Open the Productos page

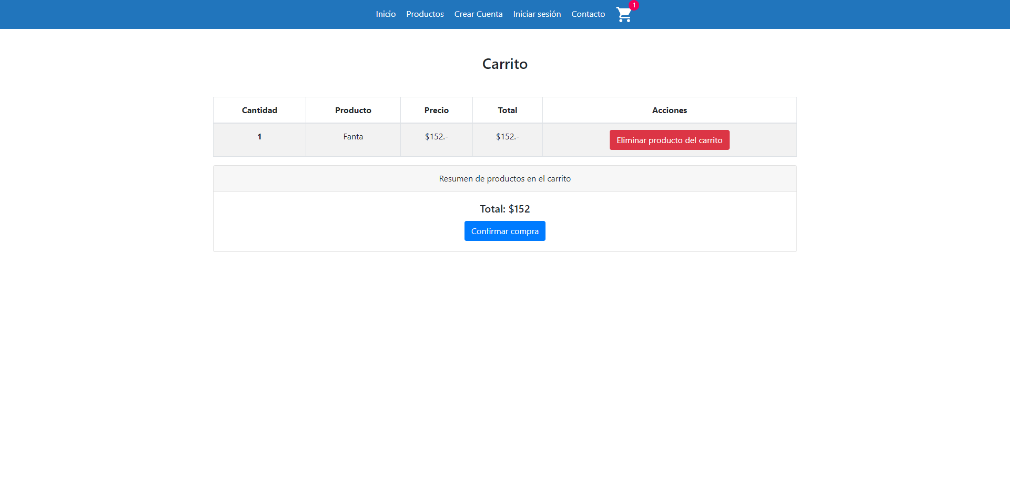point(425,14)
